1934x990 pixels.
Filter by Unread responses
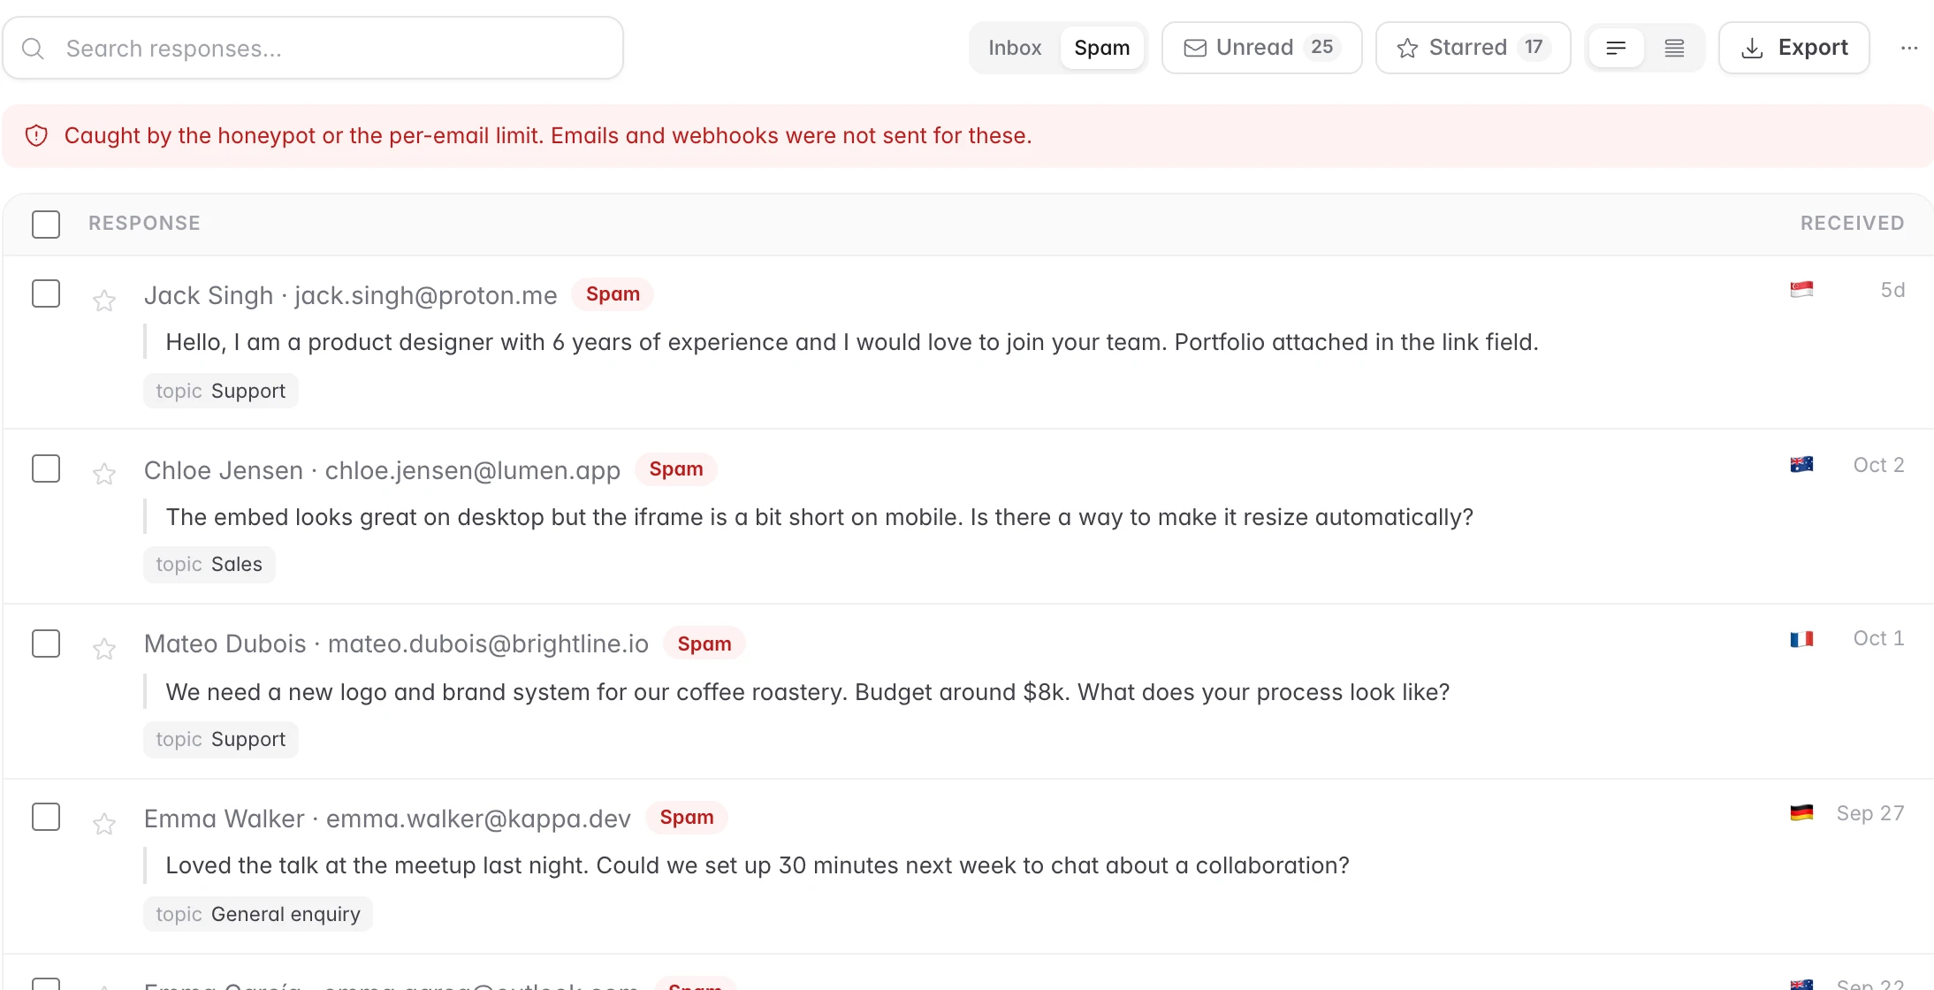tap(1261, 48)
